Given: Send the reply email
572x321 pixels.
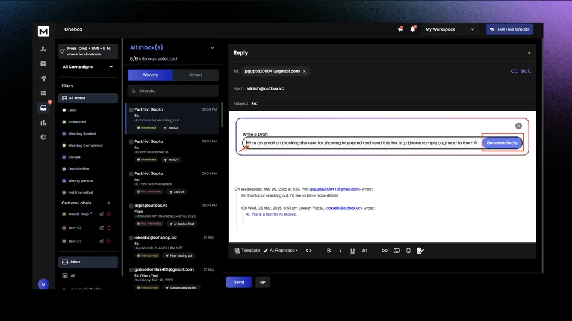Looking at the screenshot, I should point(239,282).
